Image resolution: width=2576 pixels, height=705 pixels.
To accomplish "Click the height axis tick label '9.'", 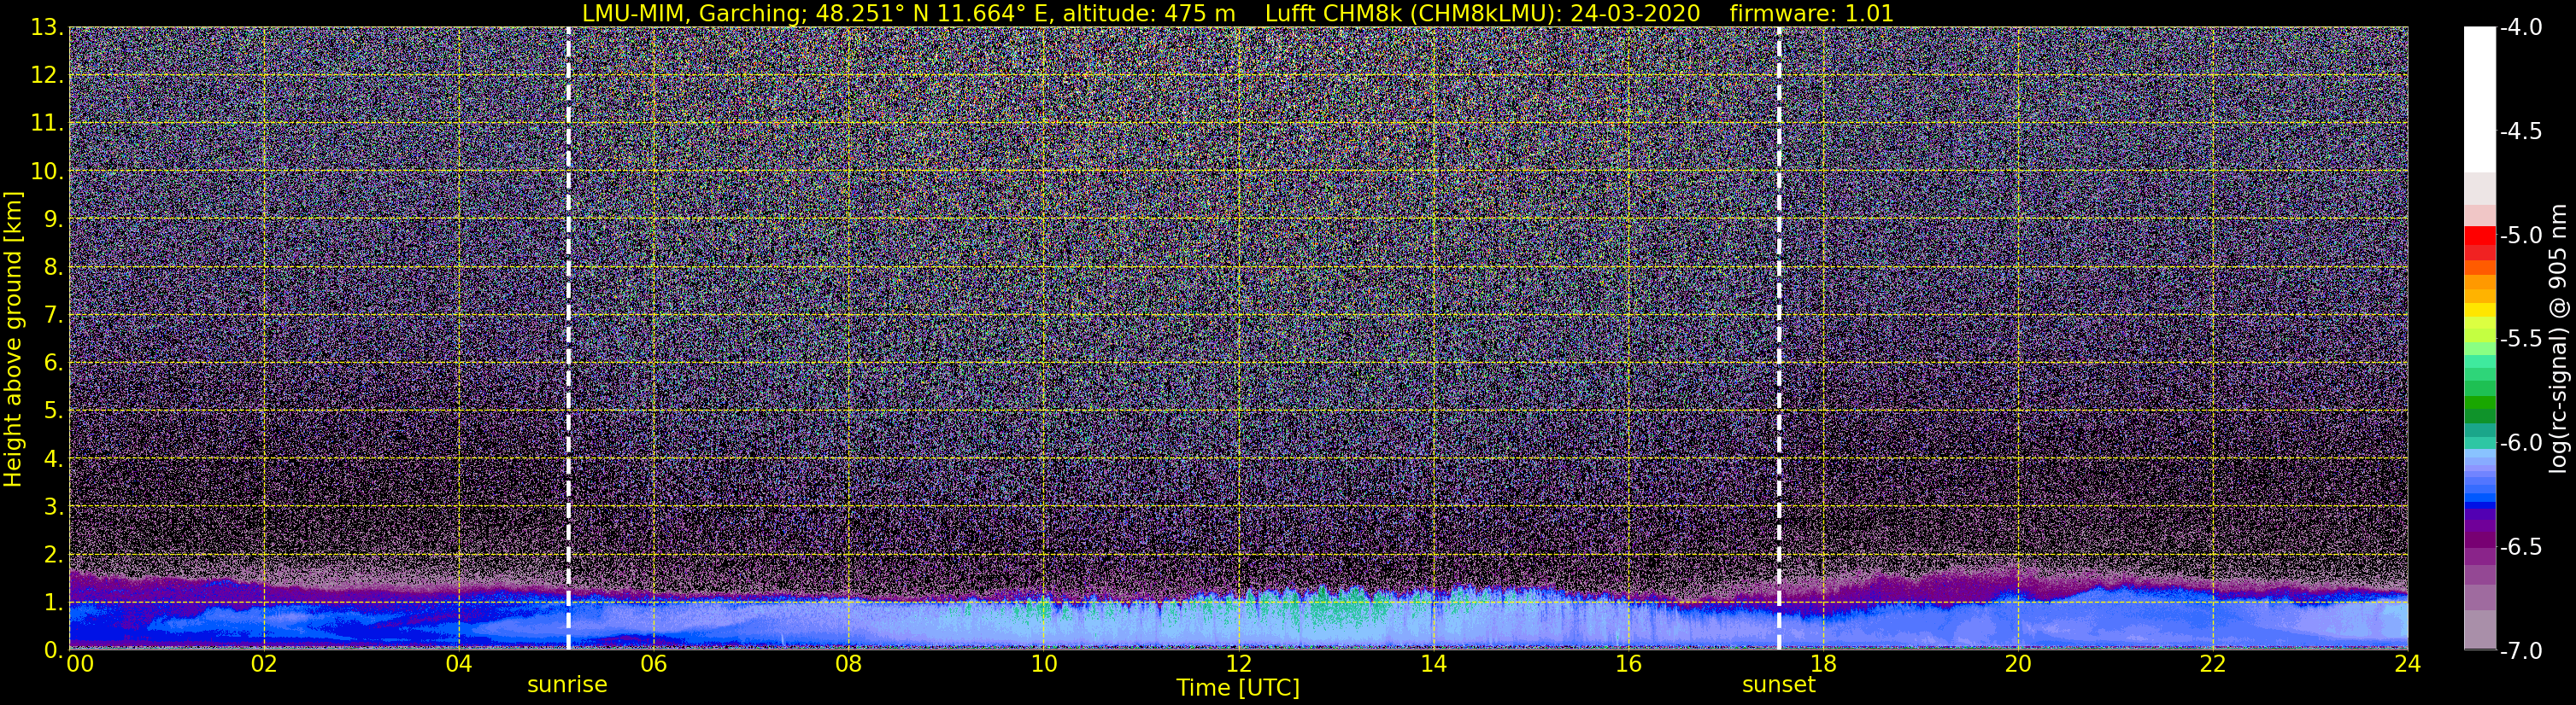I will coord(54,218).
